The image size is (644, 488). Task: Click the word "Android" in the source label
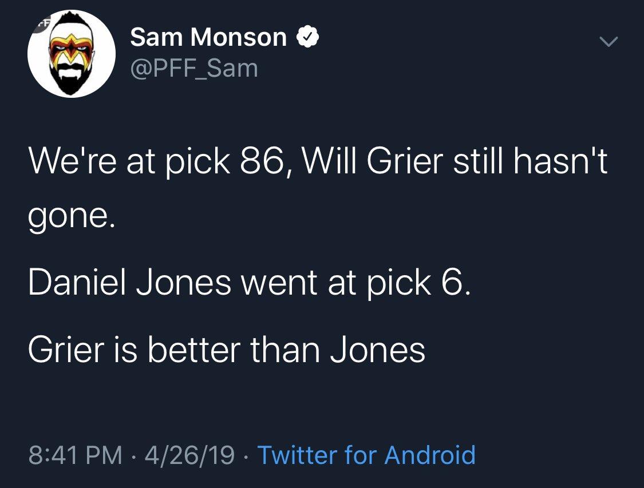pyautogui.click(x=429, y=455)
